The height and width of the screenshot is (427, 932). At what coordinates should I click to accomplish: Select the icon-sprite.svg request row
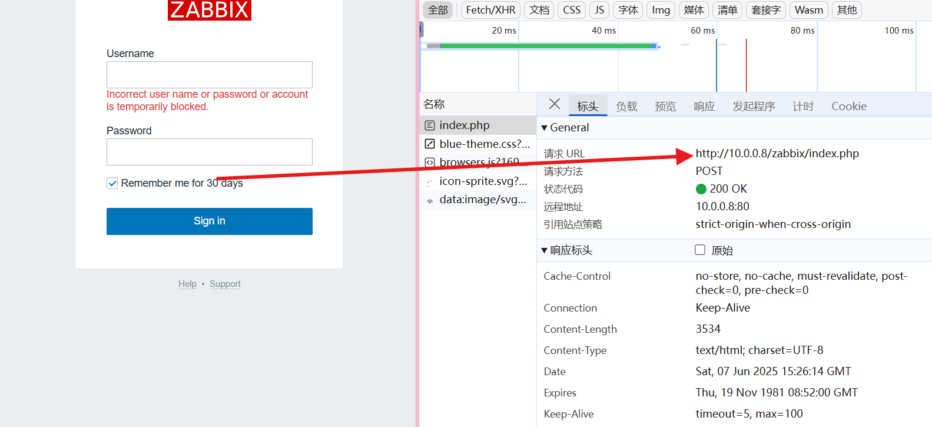[478, 181]
